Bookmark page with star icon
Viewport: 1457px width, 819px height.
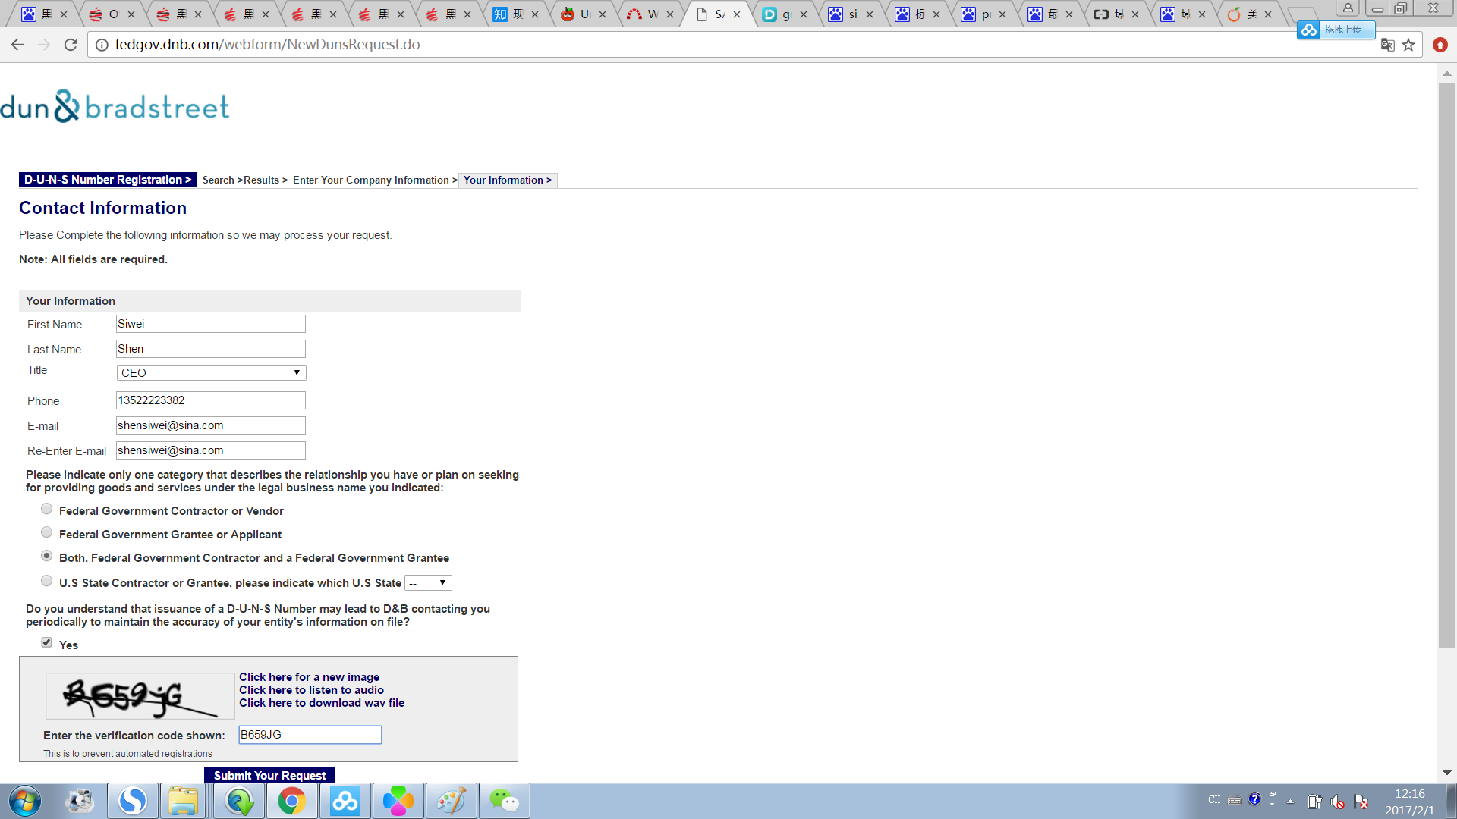pyautogui.click(x=1408, y=45)
